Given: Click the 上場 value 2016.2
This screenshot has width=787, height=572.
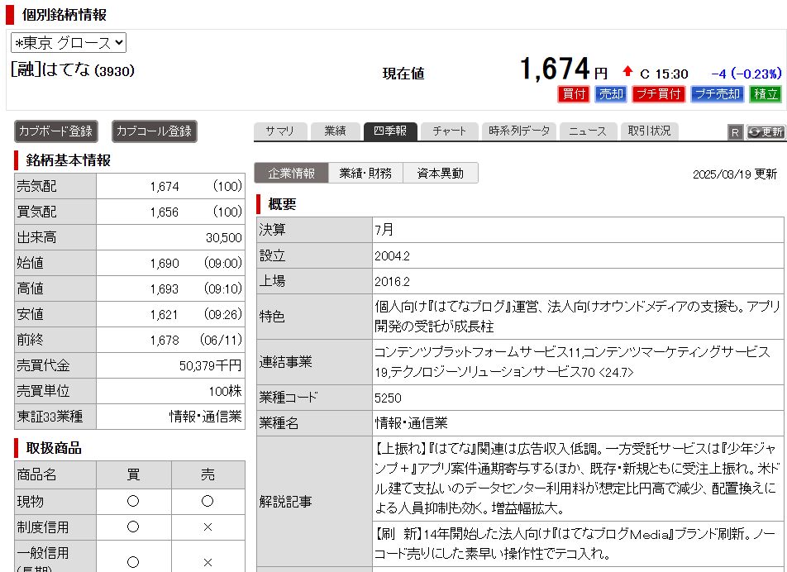Looking at the screenshot, I should 392,282.
